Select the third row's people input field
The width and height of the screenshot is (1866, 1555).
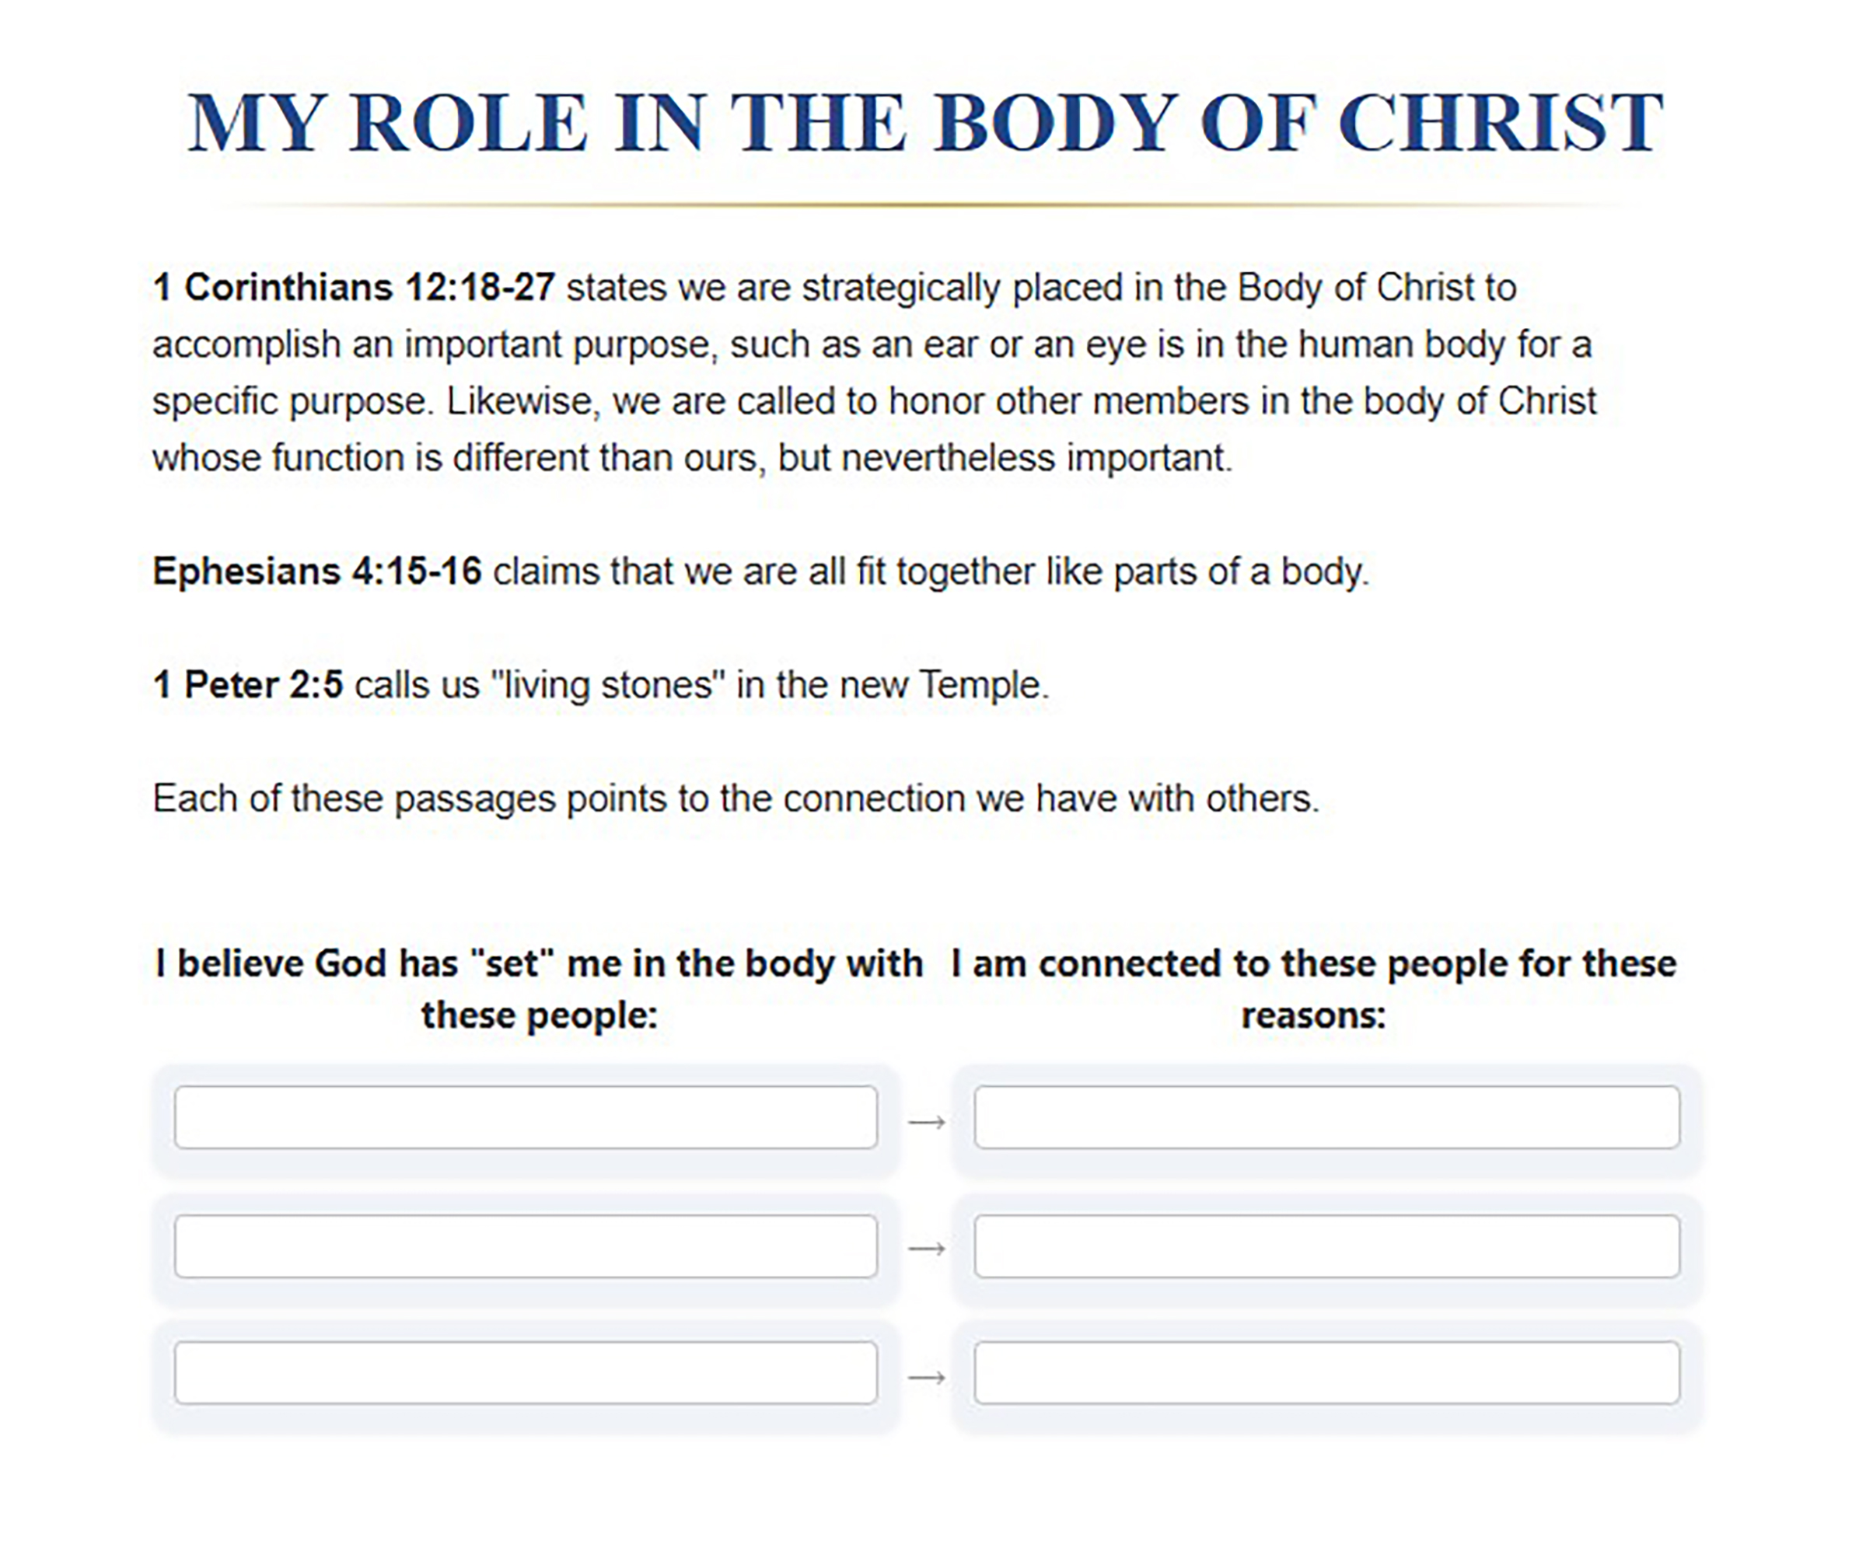(526, 1373)
